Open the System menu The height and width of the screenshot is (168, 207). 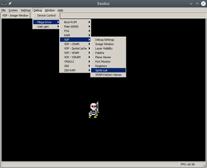13,10
